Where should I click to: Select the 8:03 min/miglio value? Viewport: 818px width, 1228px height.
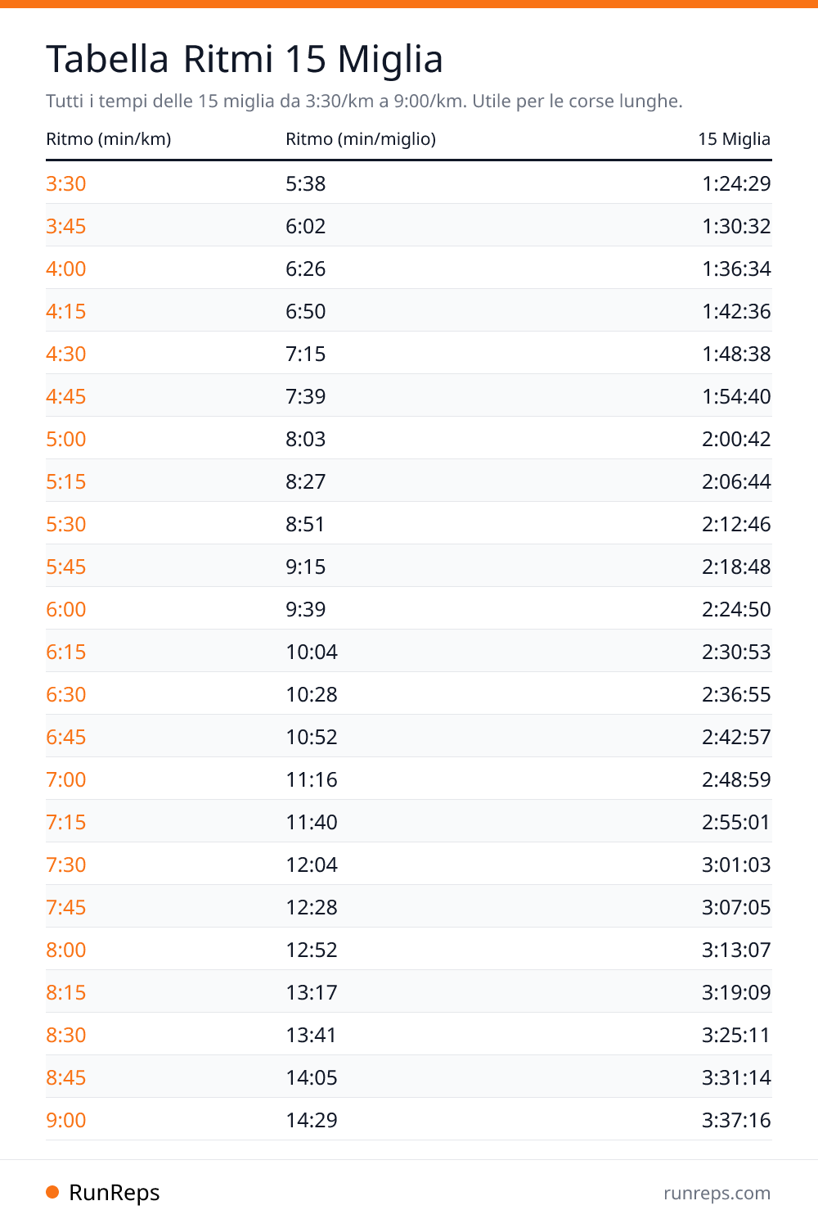tap(306, 439)
